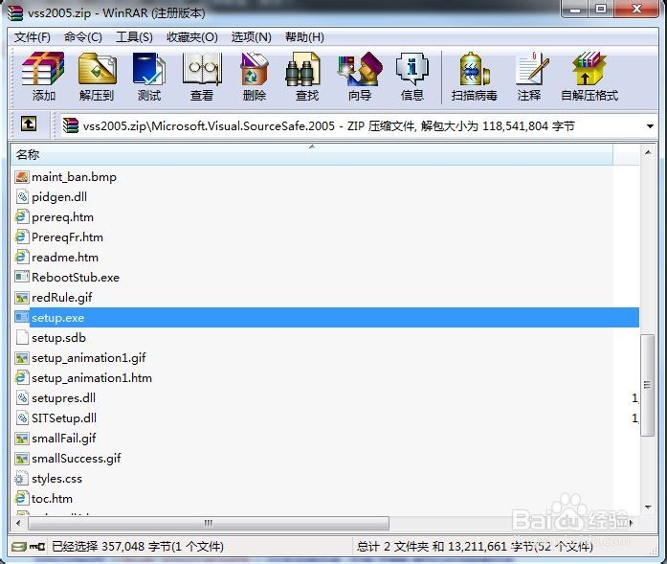667x564 pixels.
Task: Click the toc.htm browser icon
Action: (x=22, y=499)
